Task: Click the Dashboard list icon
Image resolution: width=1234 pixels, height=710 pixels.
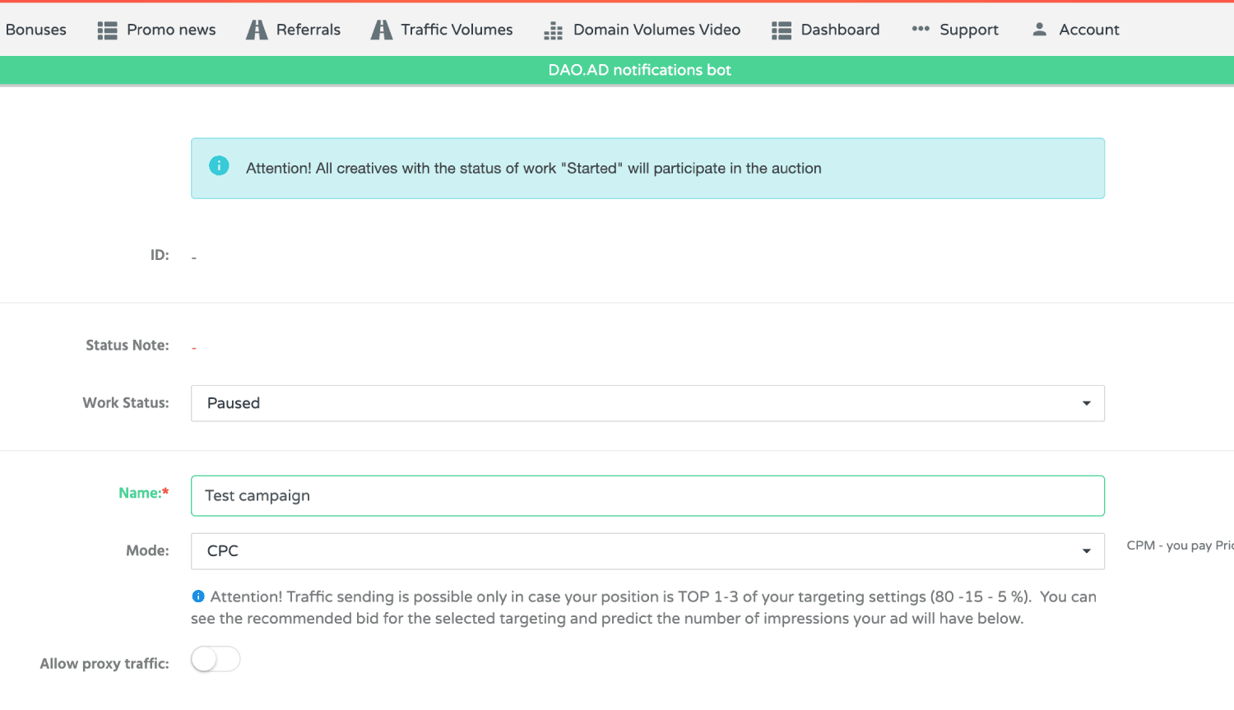Action: (781, 30)
